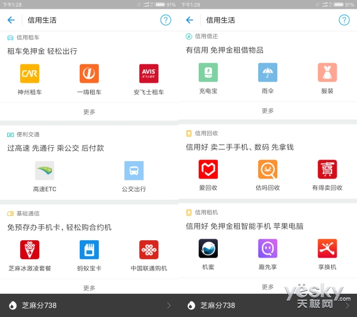Open 一嗨租车 orange icon
This screenshot has width=357, height=317.
click(89, 74)
